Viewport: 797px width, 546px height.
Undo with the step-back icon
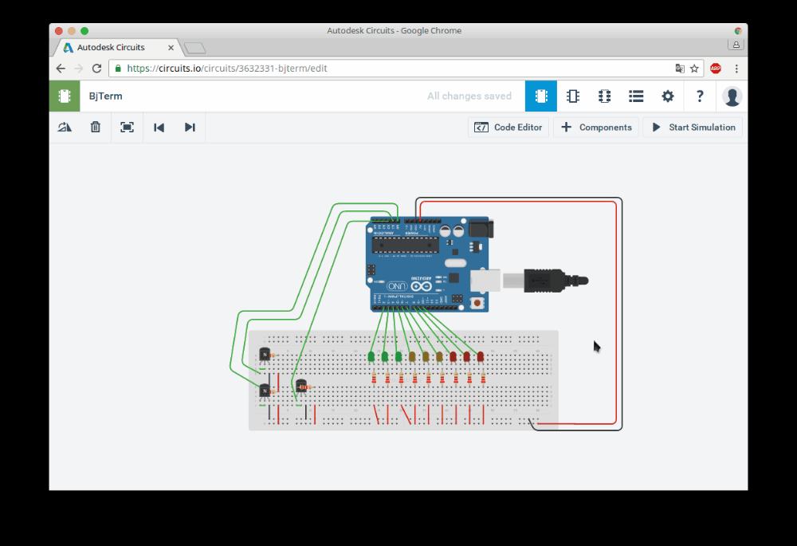pos(159,127)
